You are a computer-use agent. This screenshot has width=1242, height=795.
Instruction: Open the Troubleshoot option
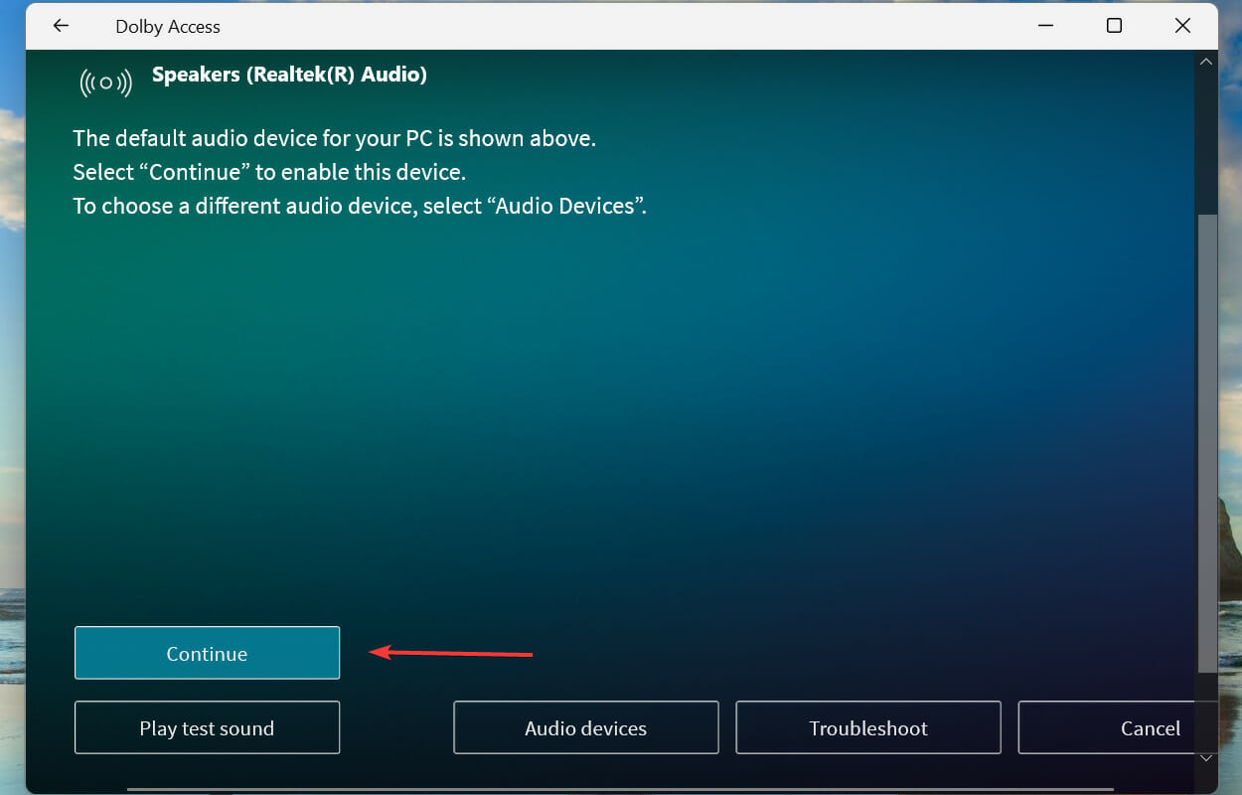(867, 727)
